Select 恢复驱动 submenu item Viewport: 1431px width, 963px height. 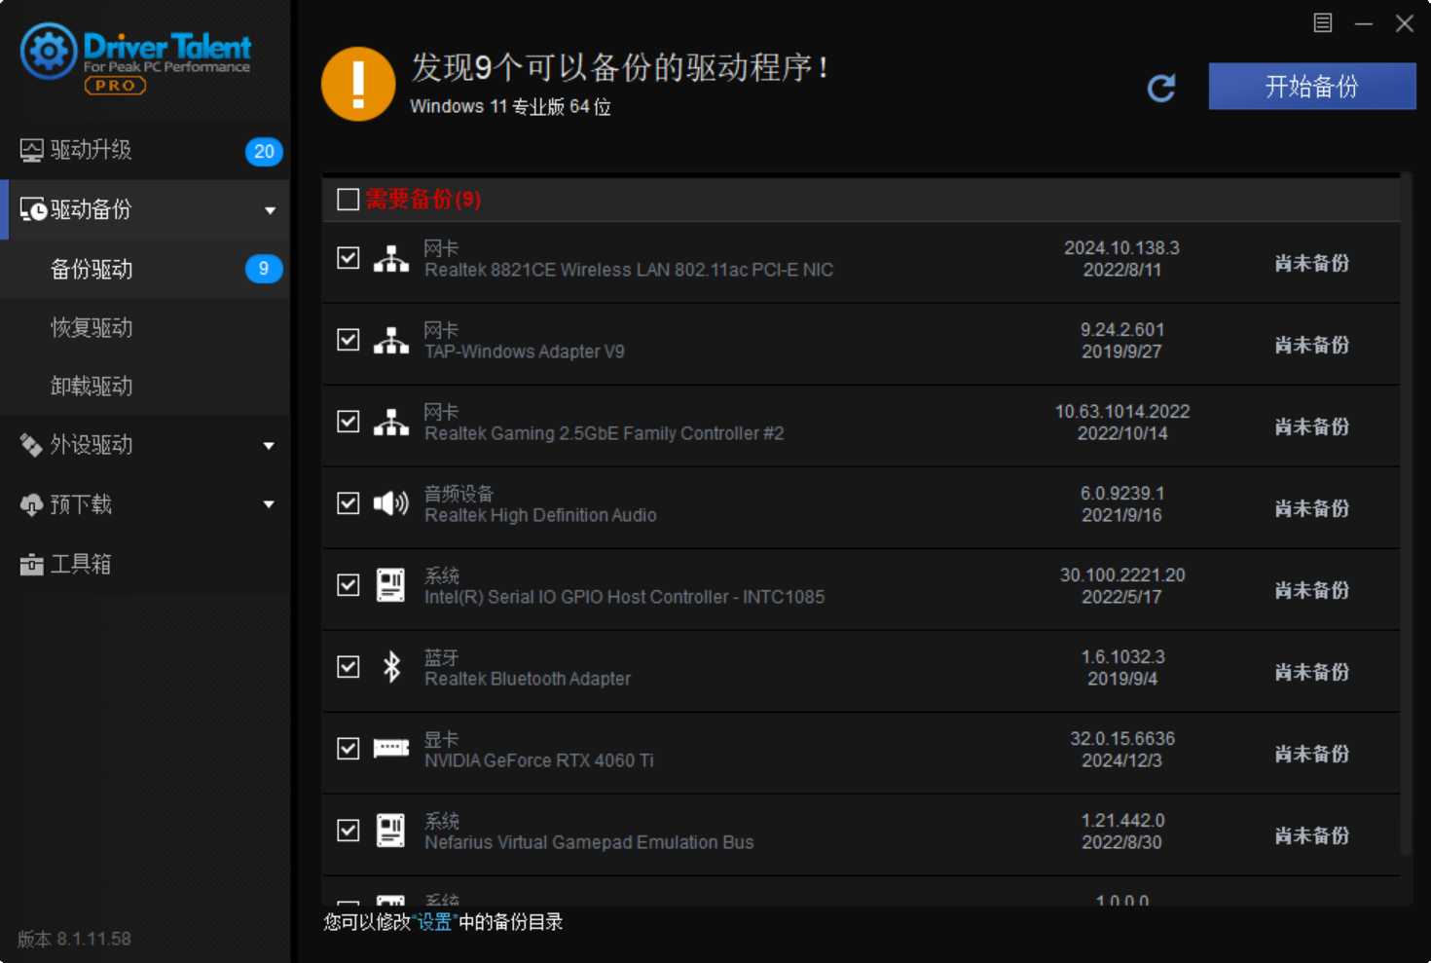(x=145, y=327)
